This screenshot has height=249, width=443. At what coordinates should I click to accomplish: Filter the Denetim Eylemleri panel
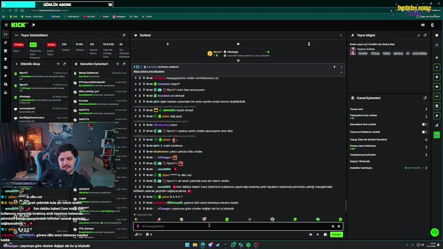tap(118, 64)
